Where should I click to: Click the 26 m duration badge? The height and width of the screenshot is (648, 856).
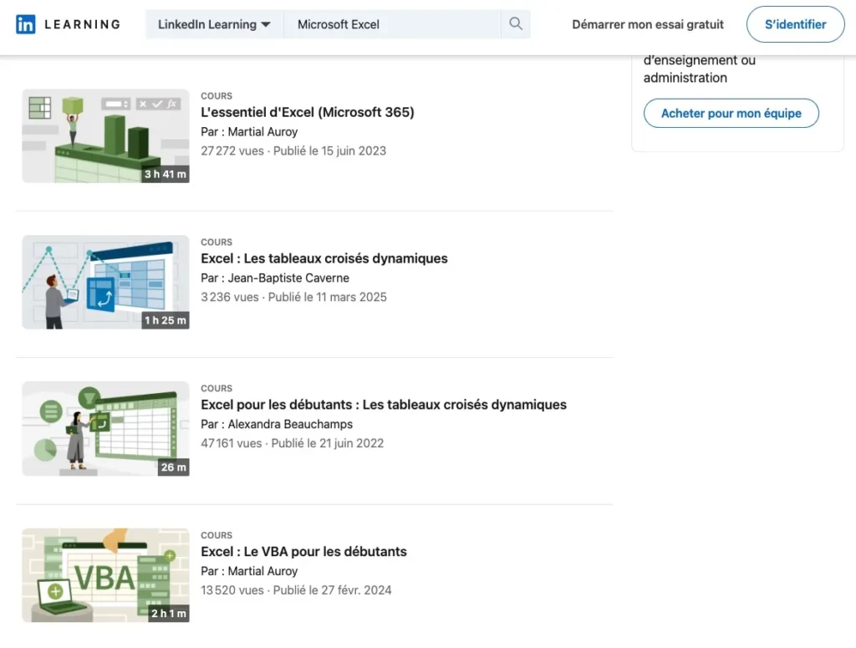point(174,467)
